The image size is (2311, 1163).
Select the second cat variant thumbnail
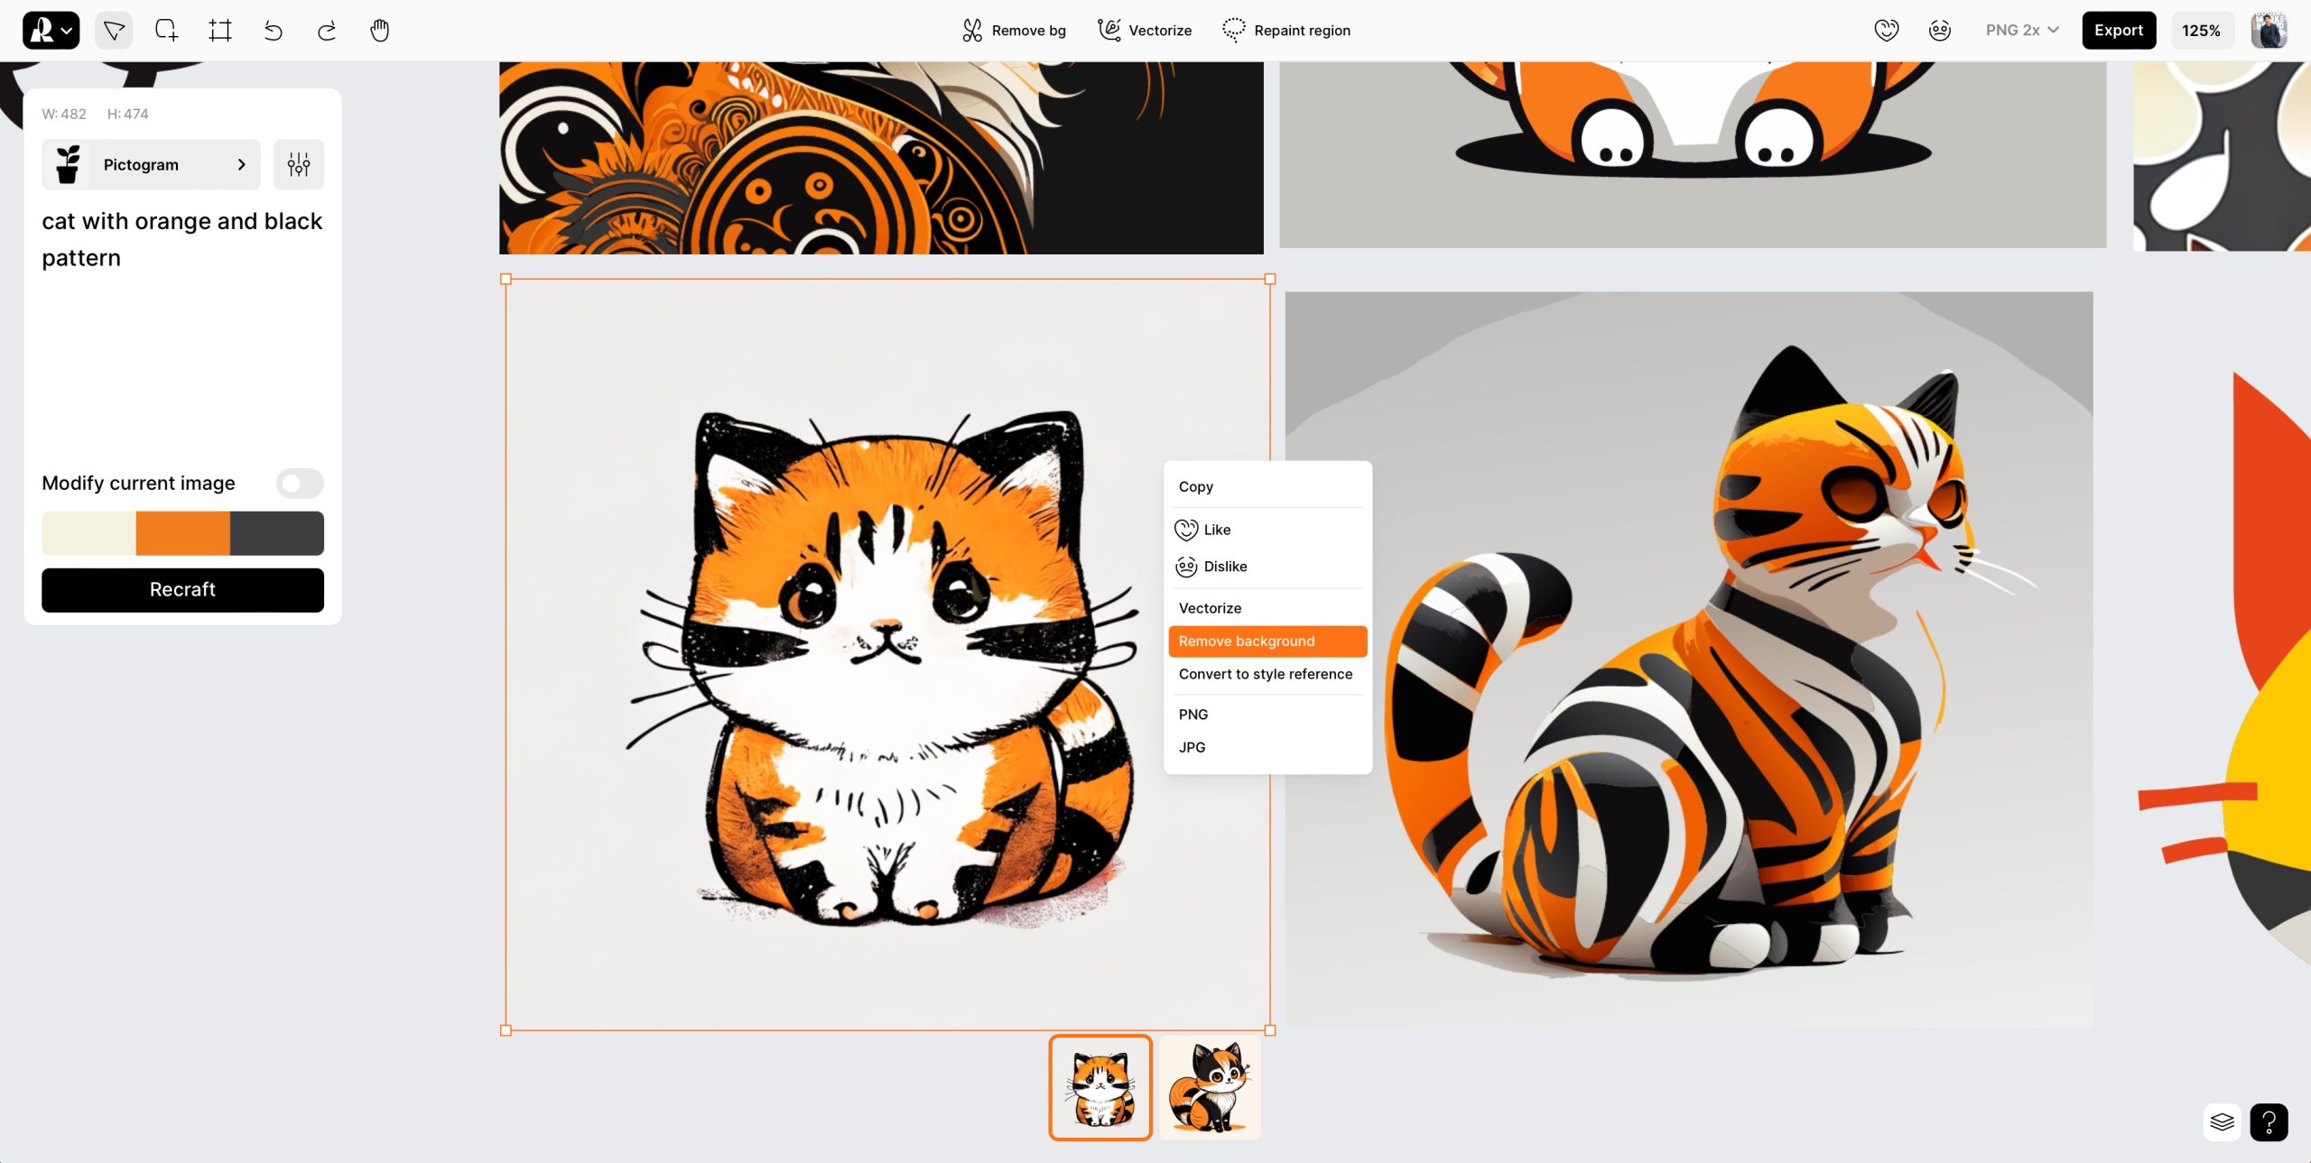pyautogui.click(x=1209, y=1087)
